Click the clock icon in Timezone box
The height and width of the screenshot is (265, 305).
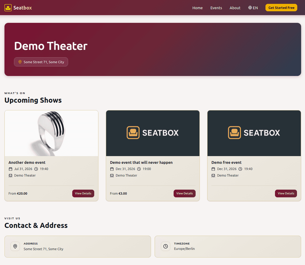166,246
